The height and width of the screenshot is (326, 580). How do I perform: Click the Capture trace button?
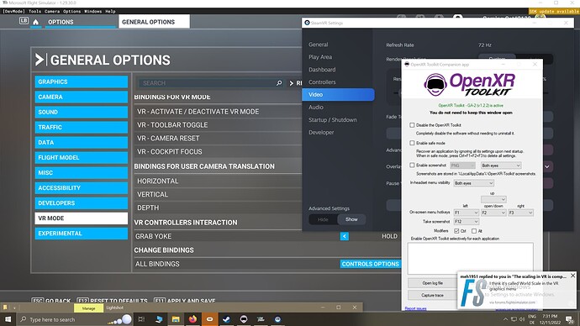click(432, 295)
